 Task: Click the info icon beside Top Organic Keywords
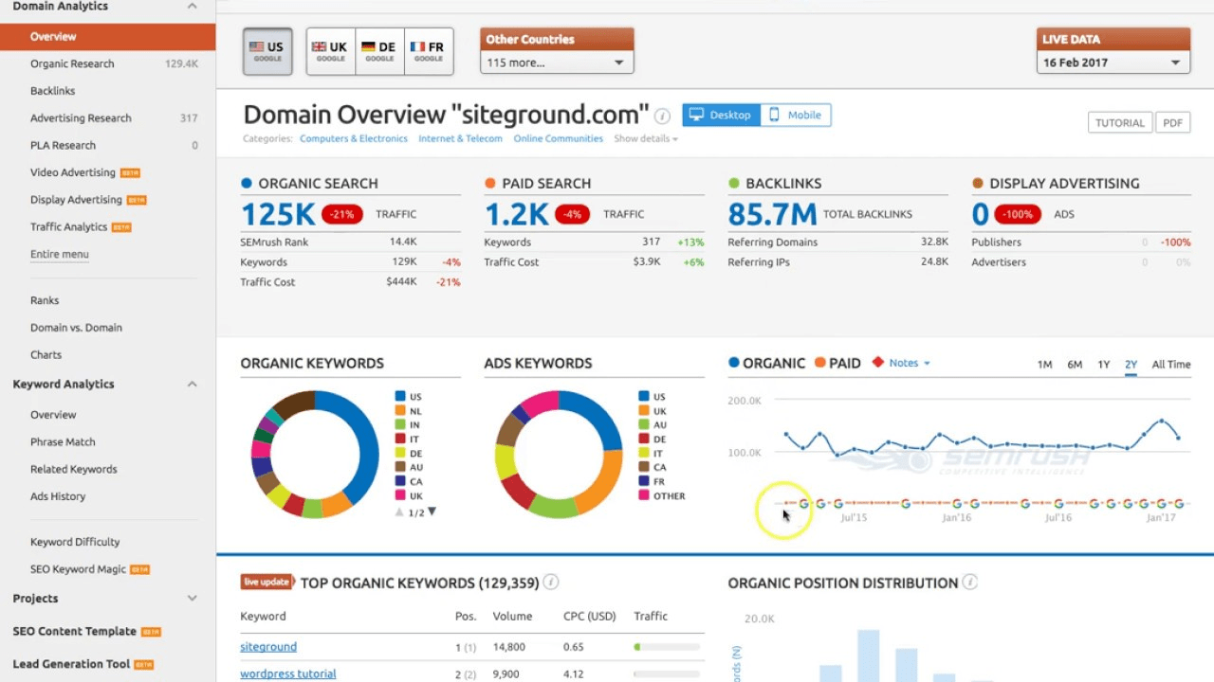551,583
